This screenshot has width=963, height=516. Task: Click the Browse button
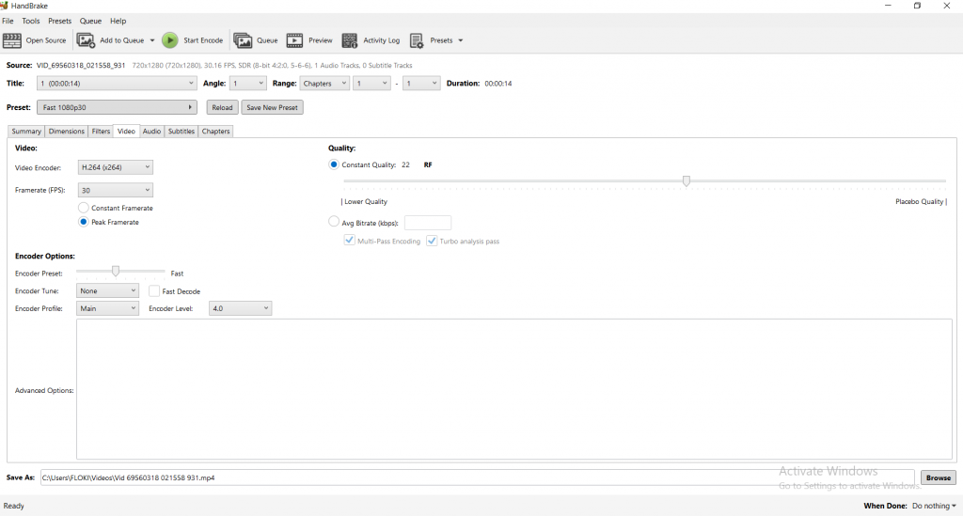[938, 477]
